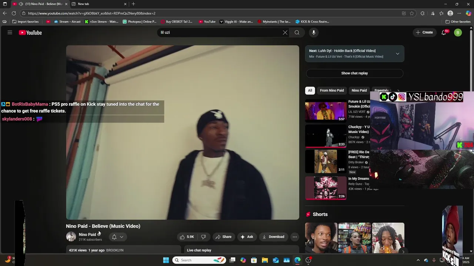Screen dimensions: 474x266
Task: Open the browser profile icon
Action: 450,13
